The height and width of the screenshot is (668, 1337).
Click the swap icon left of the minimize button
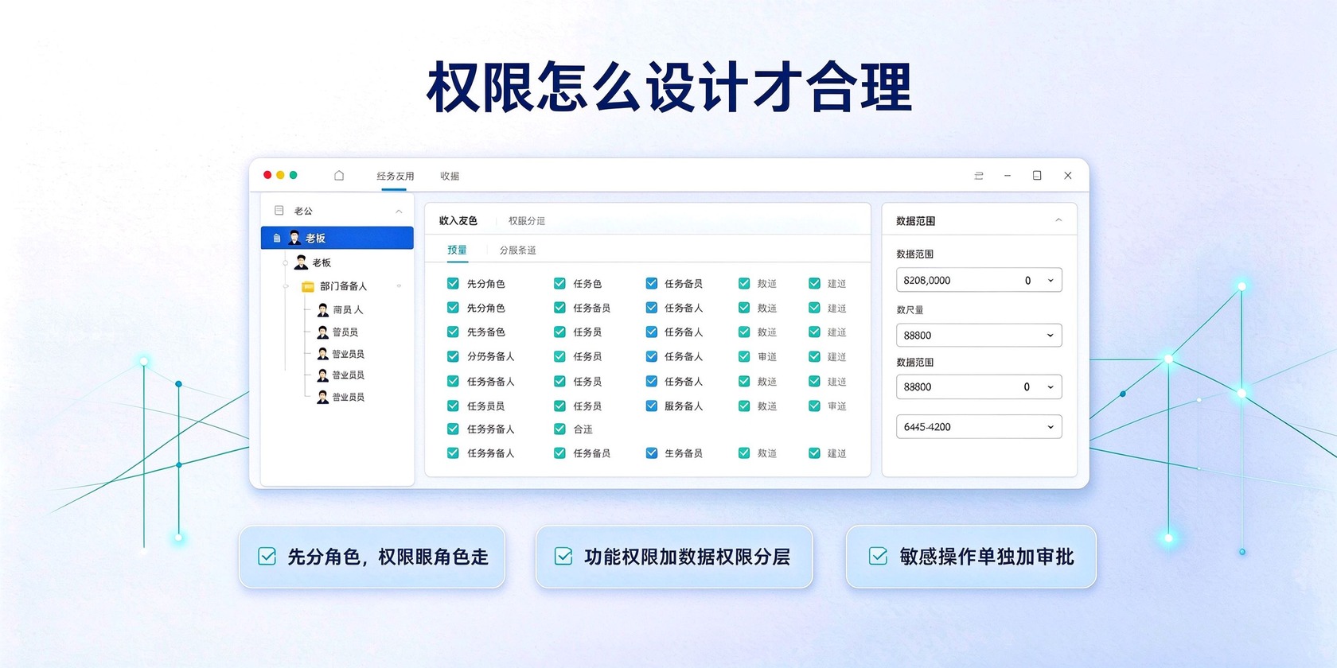click(979, 176)
